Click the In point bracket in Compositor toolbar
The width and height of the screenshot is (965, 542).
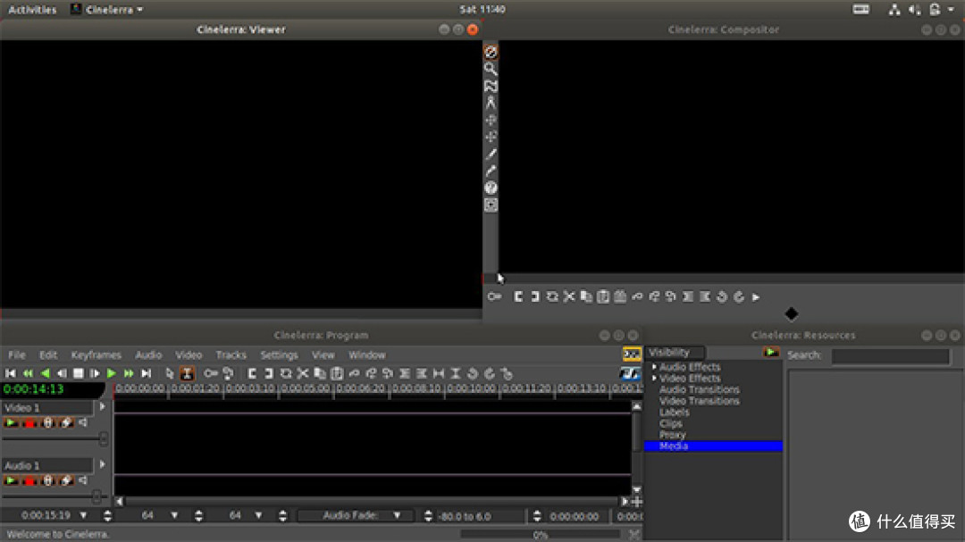pyautogui.click(x=518, y=297)
